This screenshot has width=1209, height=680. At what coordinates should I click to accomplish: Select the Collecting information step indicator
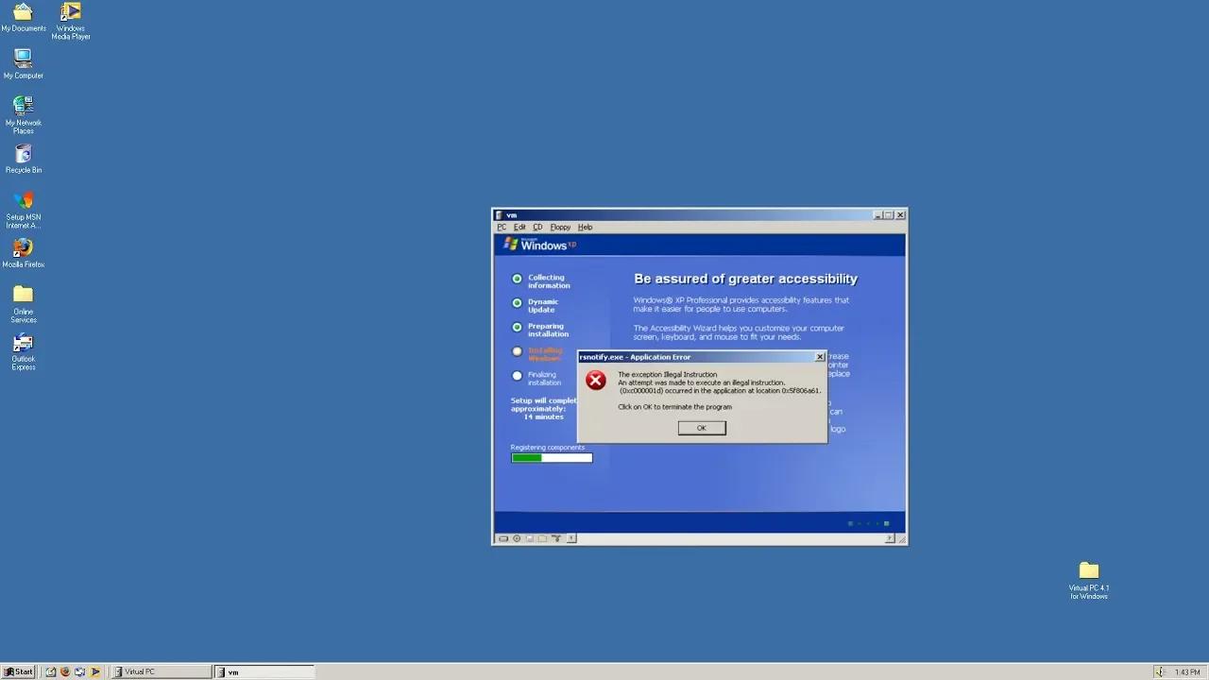point(517,279)
